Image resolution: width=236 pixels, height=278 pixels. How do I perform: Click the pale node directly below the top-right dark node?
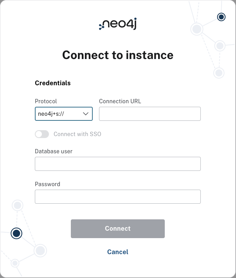pos(220,46)
